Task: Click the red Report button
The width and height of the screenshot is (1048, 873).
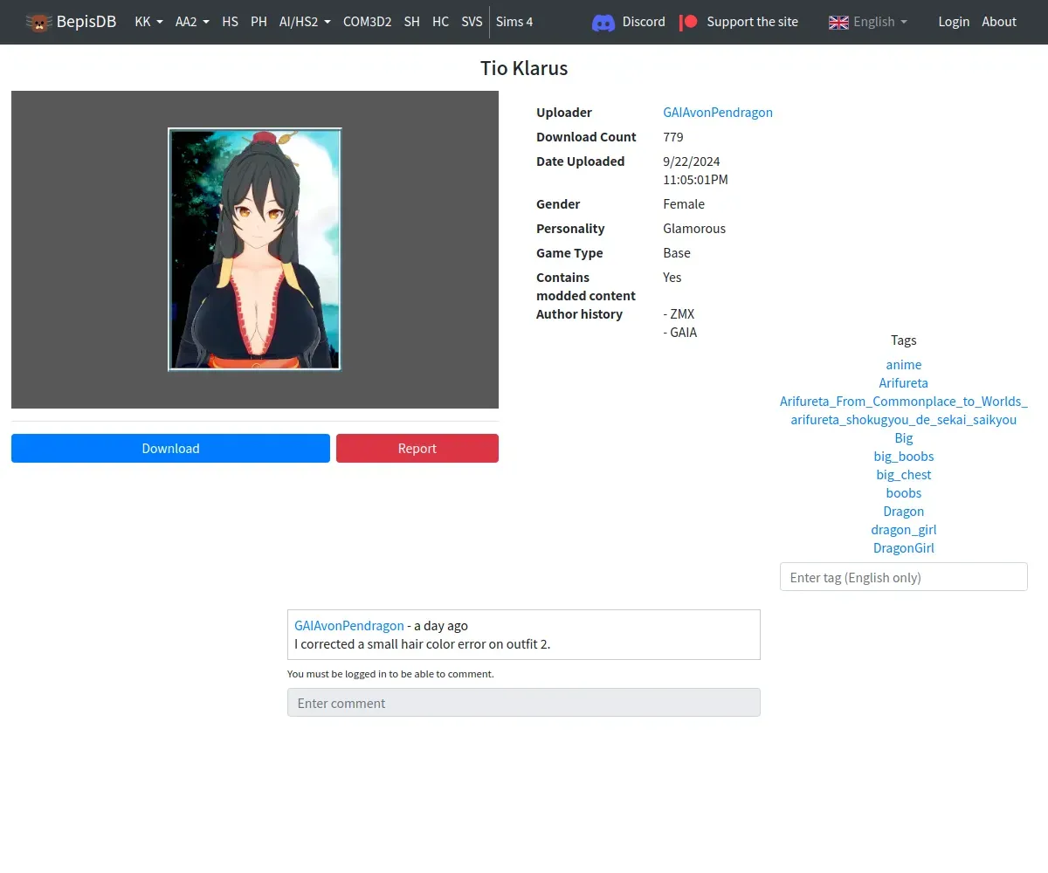Action: pyautogui.click(x=417, y=448)
